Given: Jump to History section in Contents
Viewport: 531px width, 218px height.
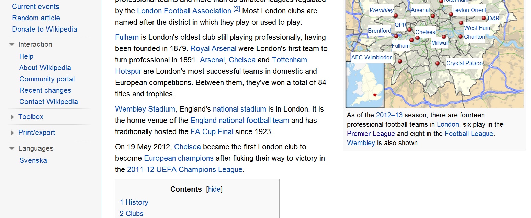Looking at the screenshot, I should pyautogui.click(x=134, y=202).
